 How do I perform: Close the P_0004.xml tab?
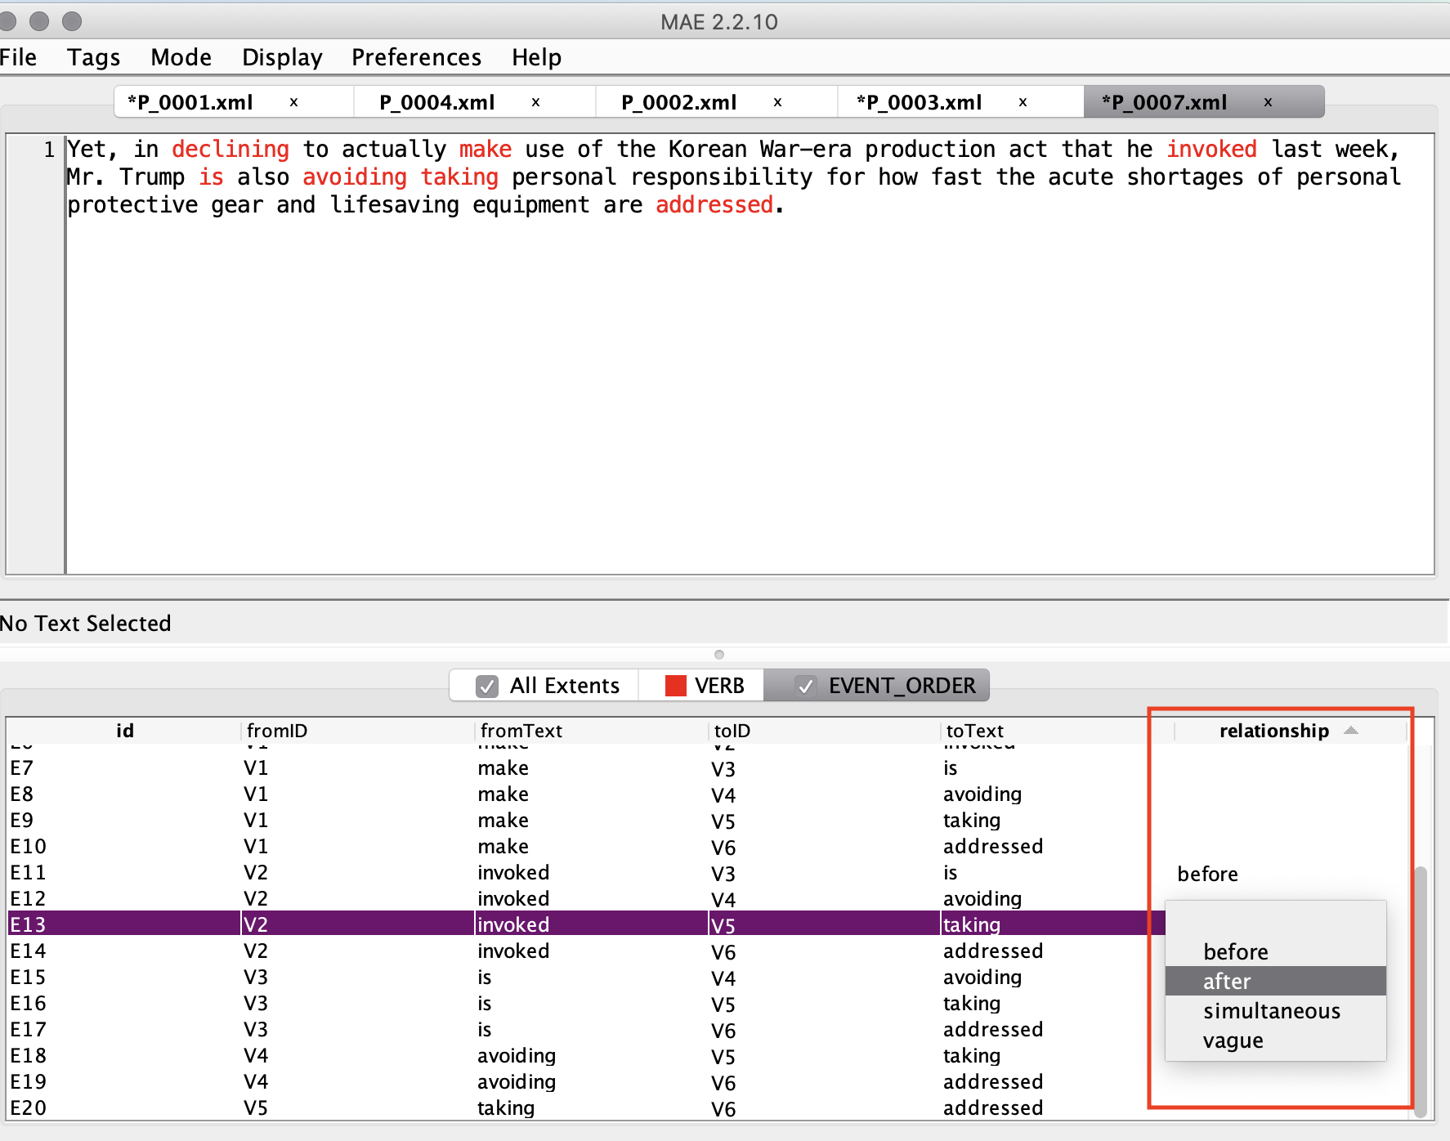pyautogui.click(x=535, y=102)
